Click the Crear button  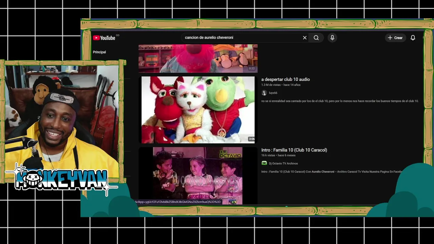point(395,38)
